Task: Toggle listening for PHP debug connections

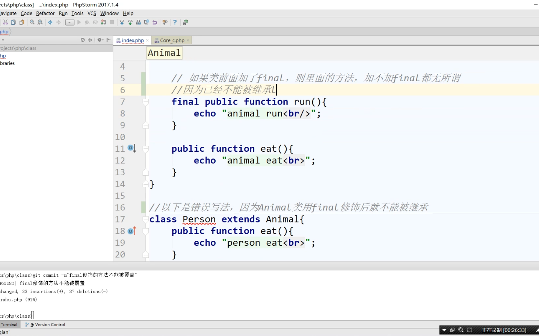Action: 104,22
